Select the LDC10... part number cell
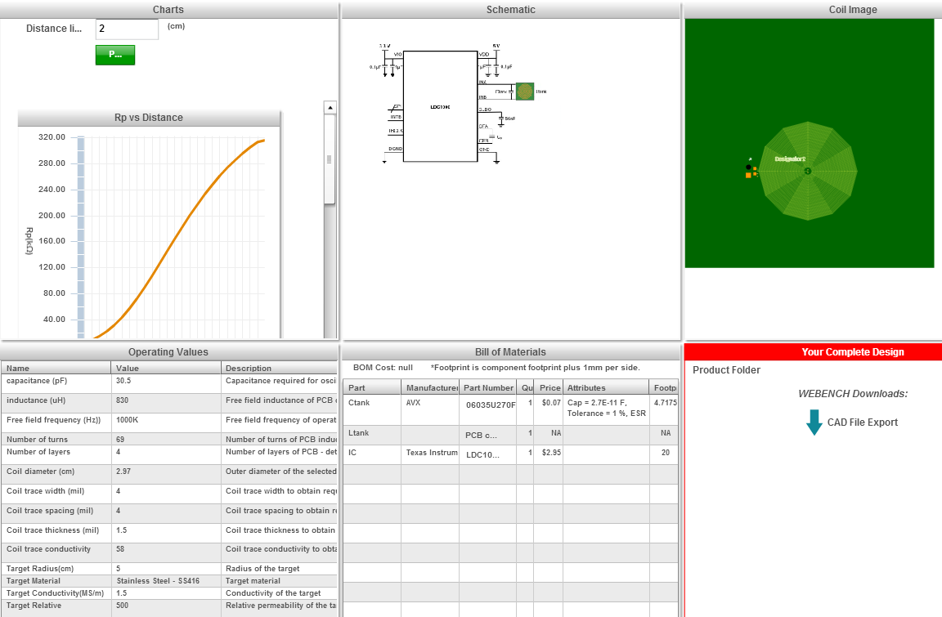 pos(488,455)
